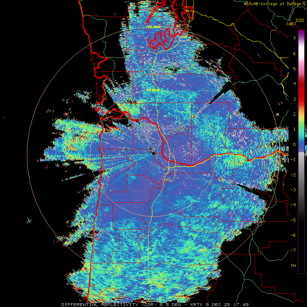
Task: Click the 7 tick label on color scale
Action: [x=294, y=38]
